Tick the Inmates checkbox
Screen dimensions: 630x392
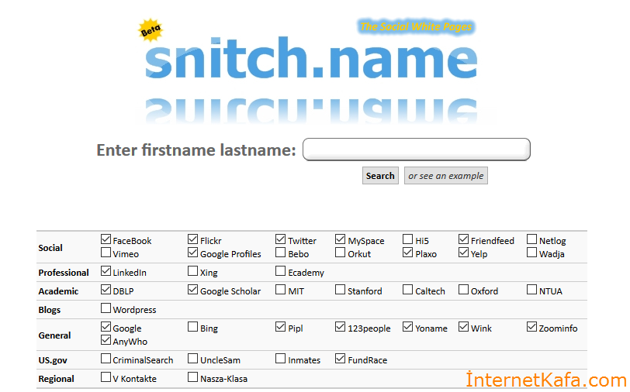[280, 359]
